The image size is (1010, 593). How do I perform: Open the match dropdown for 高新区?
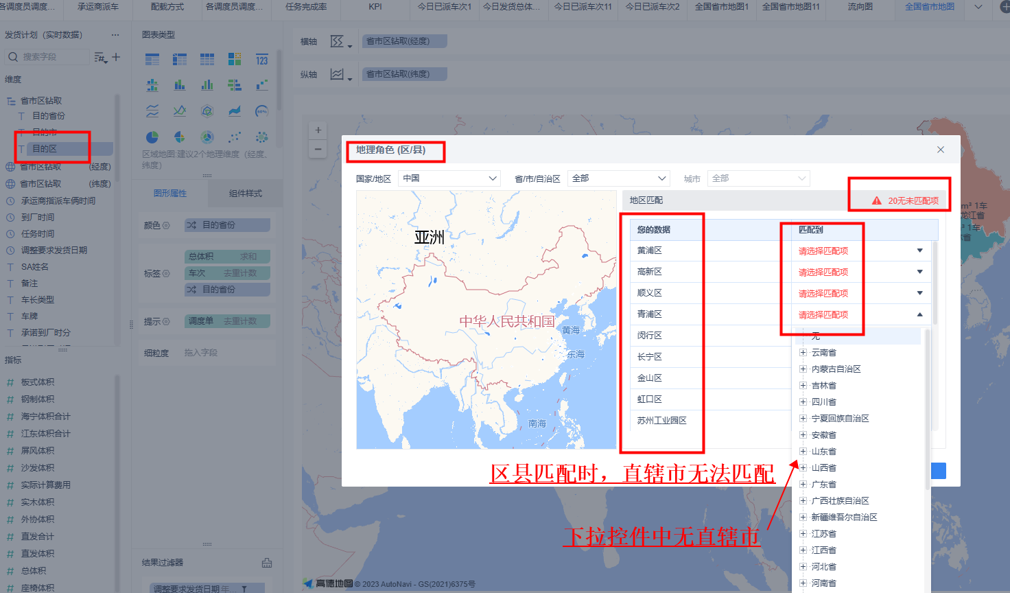click(x=919, y=272)
